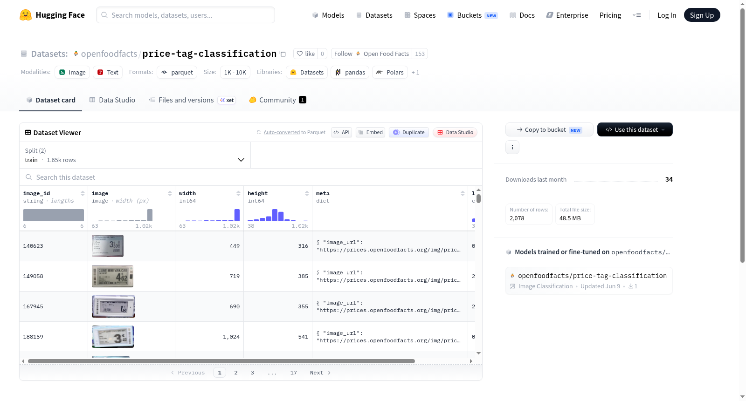Click the Dataset Viewer table icon

pyautogui.click(x=28, y=132)
